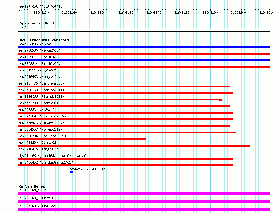Viewport: 279px width, 213px height.
Task: Click ruler position 31908190
Action: pos(210,13)
